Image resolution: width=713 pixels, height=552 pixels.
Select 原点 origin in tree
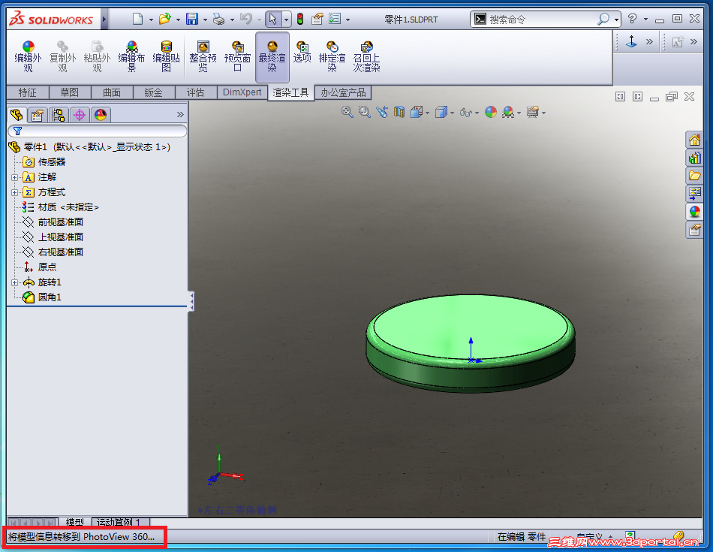tap(47, 267)
